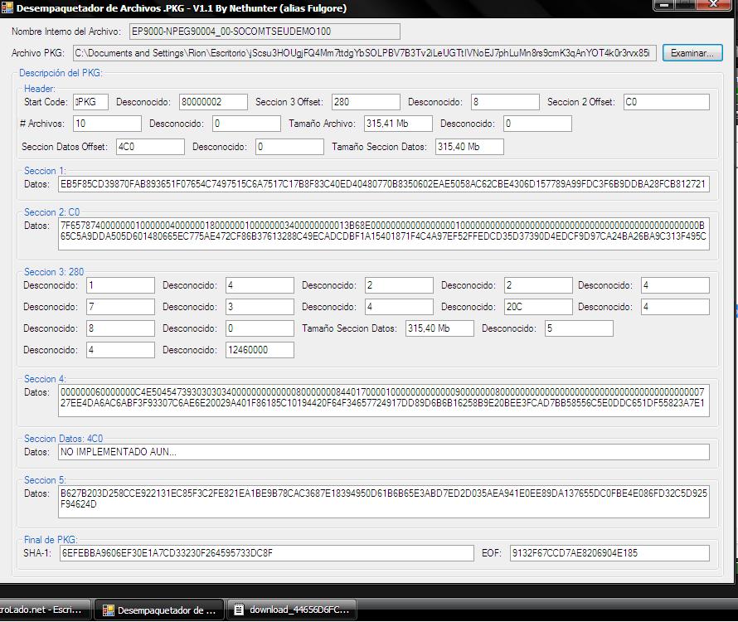Click the Seccion 5: group label
Image resolution: width=738 pixels, height=622 pixels.
coord(45,480)
